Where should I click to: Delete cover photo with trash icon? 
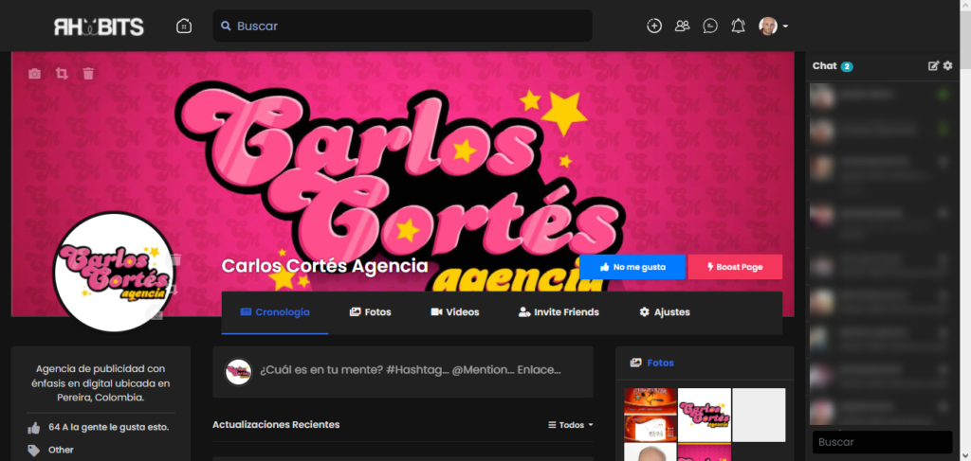click(x=88, y=74)
